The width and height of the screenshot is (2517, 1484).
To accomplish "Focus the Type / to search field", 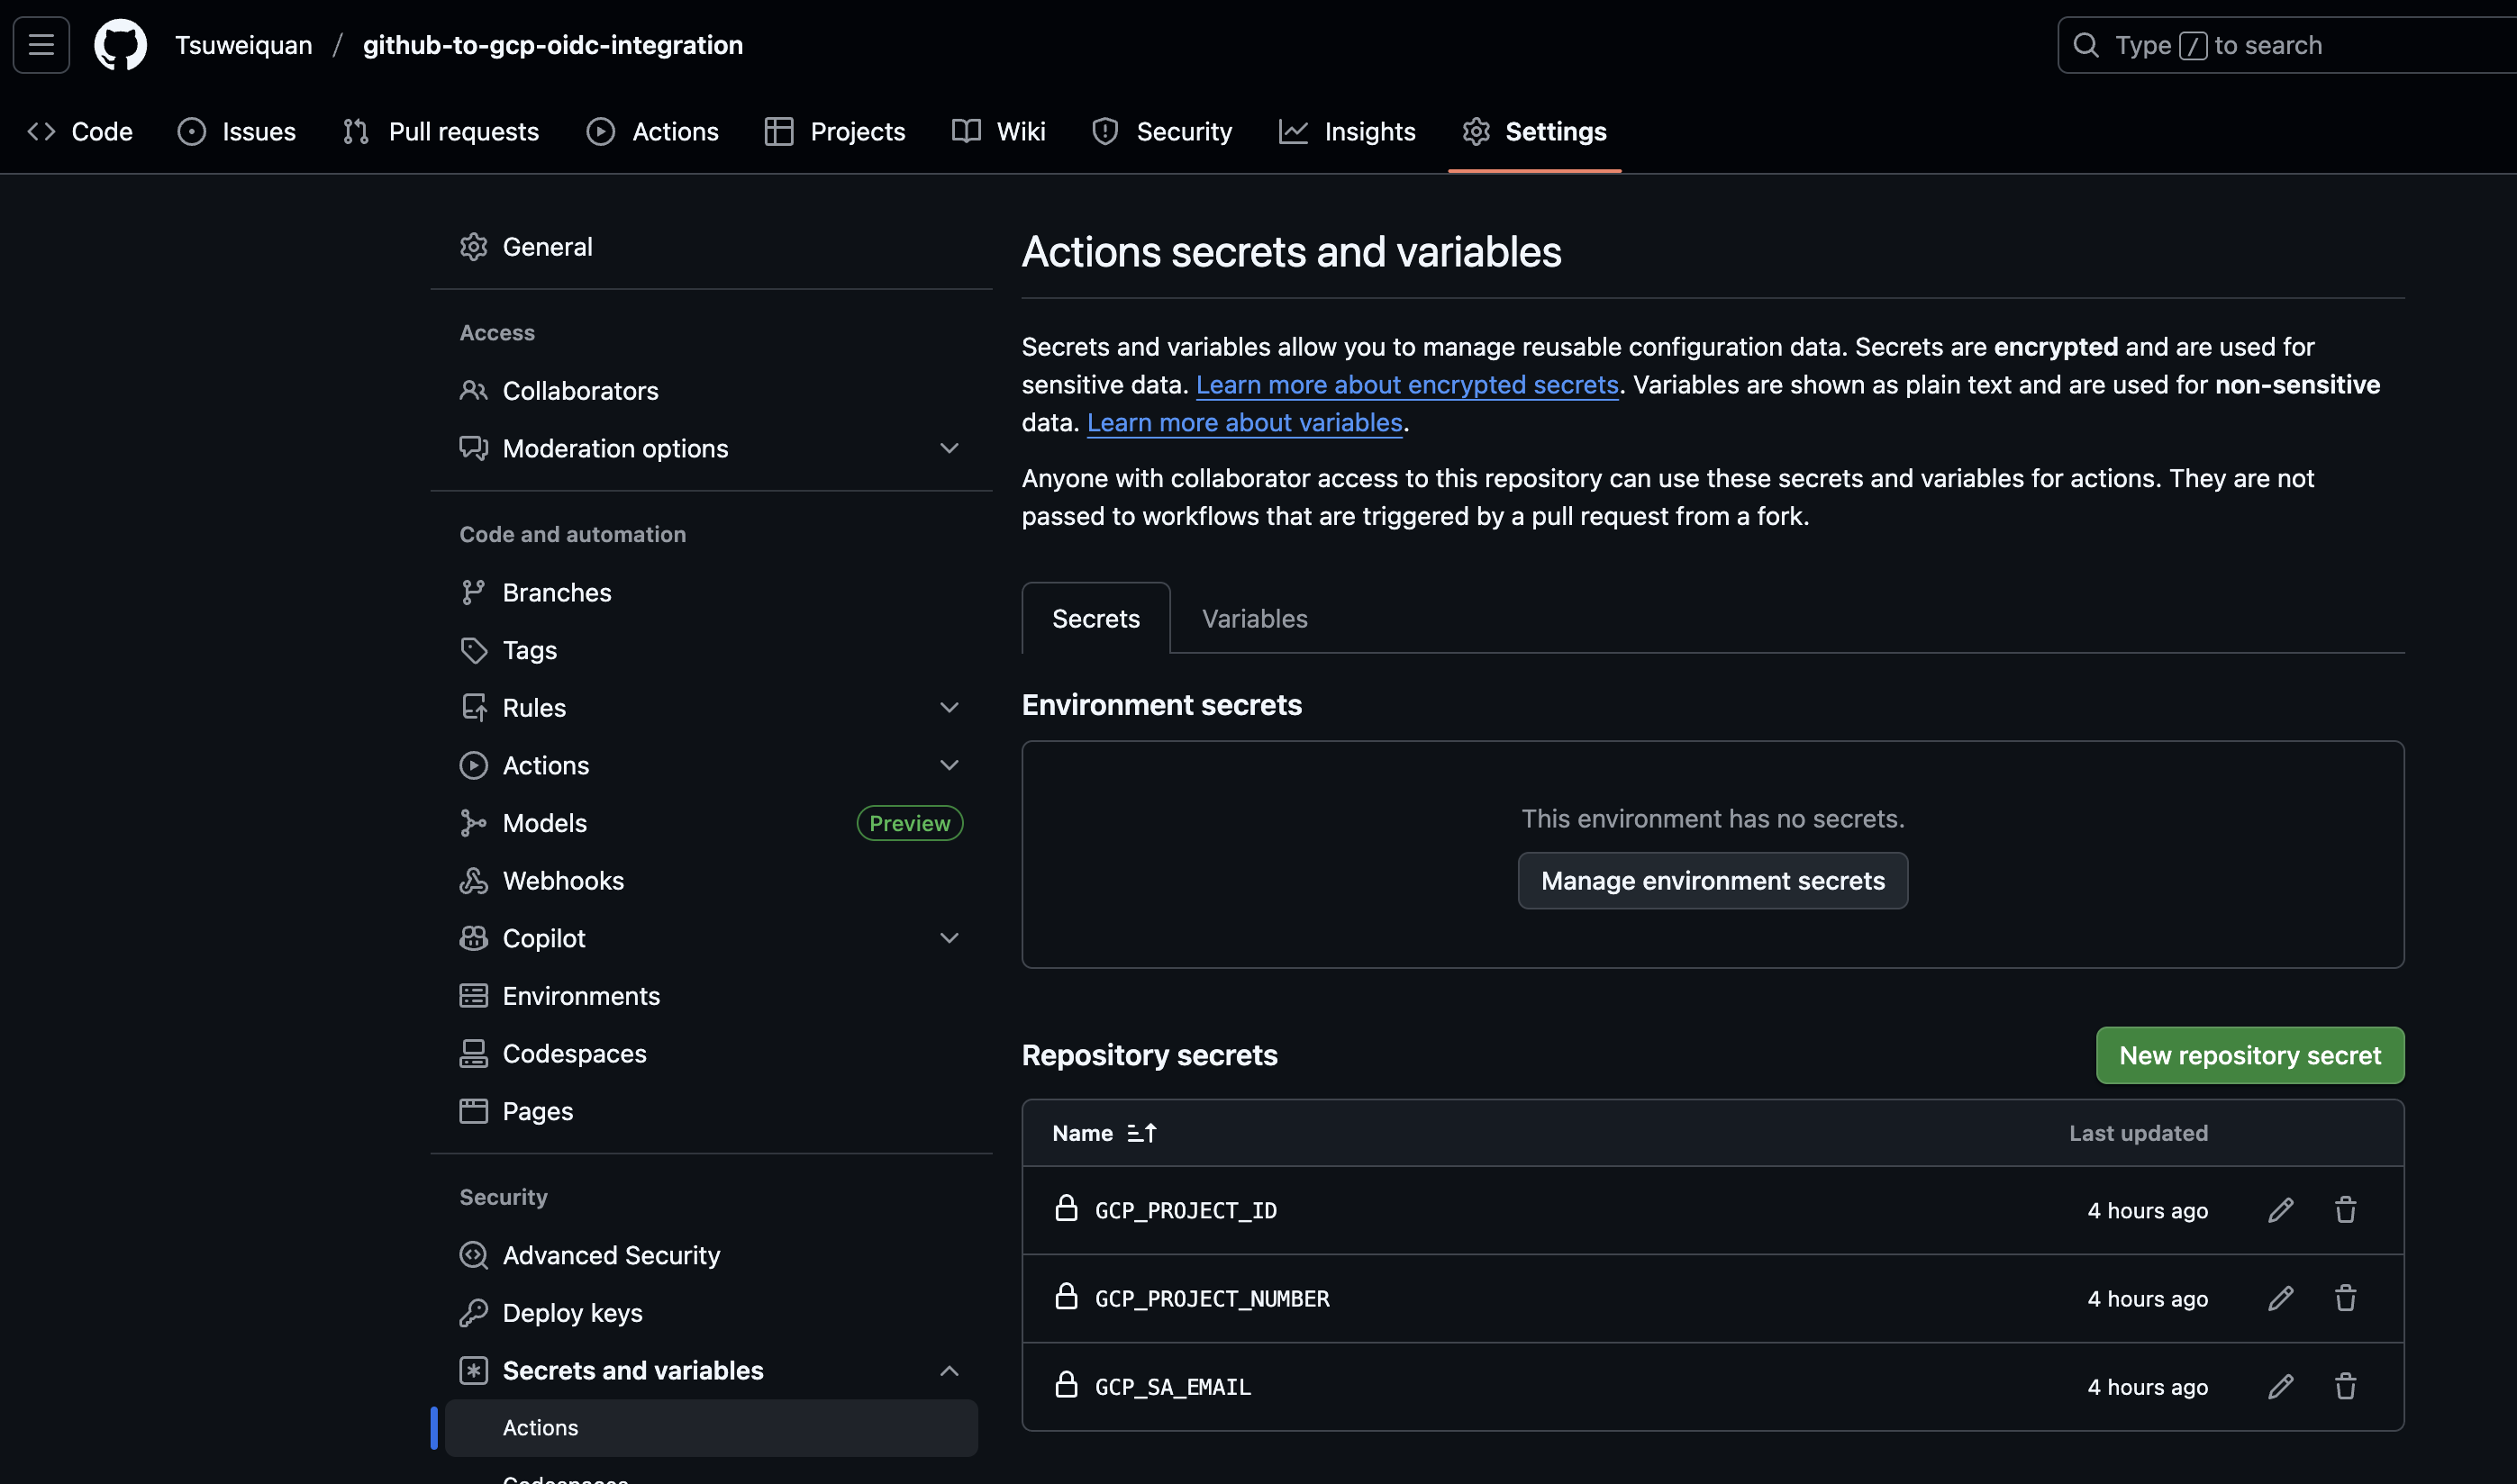I will [x=2287, y=45].
